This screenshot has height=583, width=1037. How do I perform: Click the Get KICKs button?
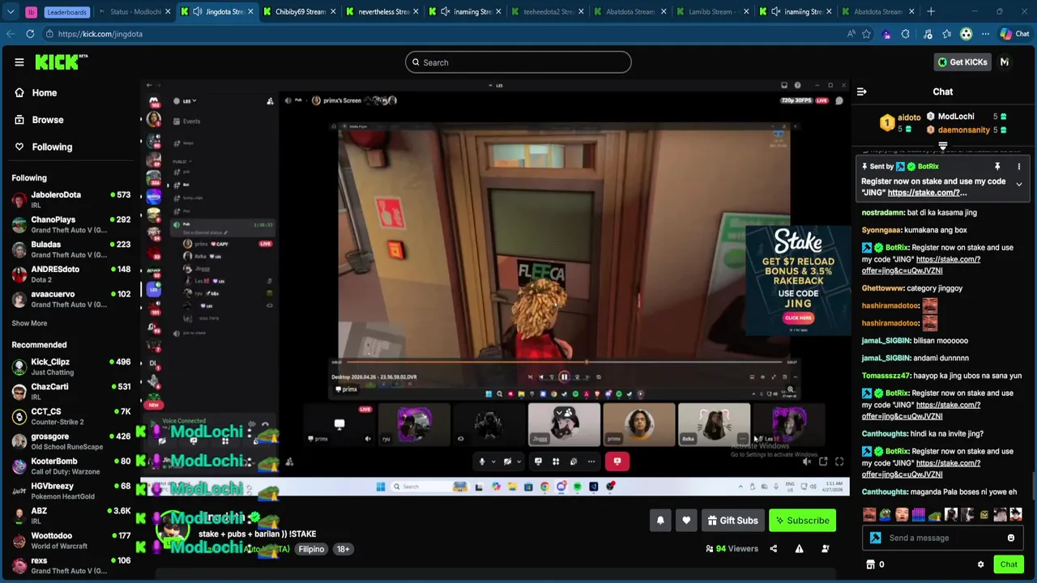click(x=962, y=62)
